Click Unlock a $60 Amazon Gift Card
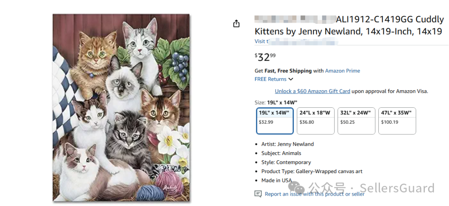 click(x=312, y=91)
